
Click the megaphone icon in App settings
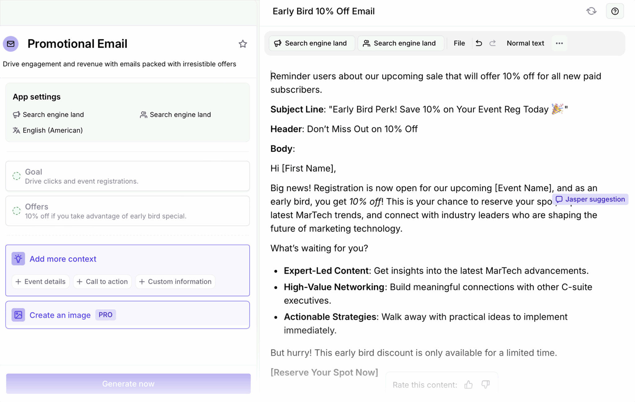16,115
